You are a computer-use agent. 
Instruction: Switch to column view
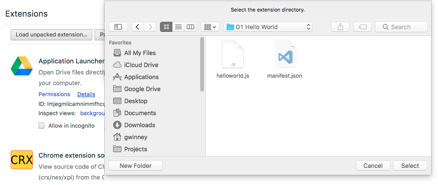190,27
